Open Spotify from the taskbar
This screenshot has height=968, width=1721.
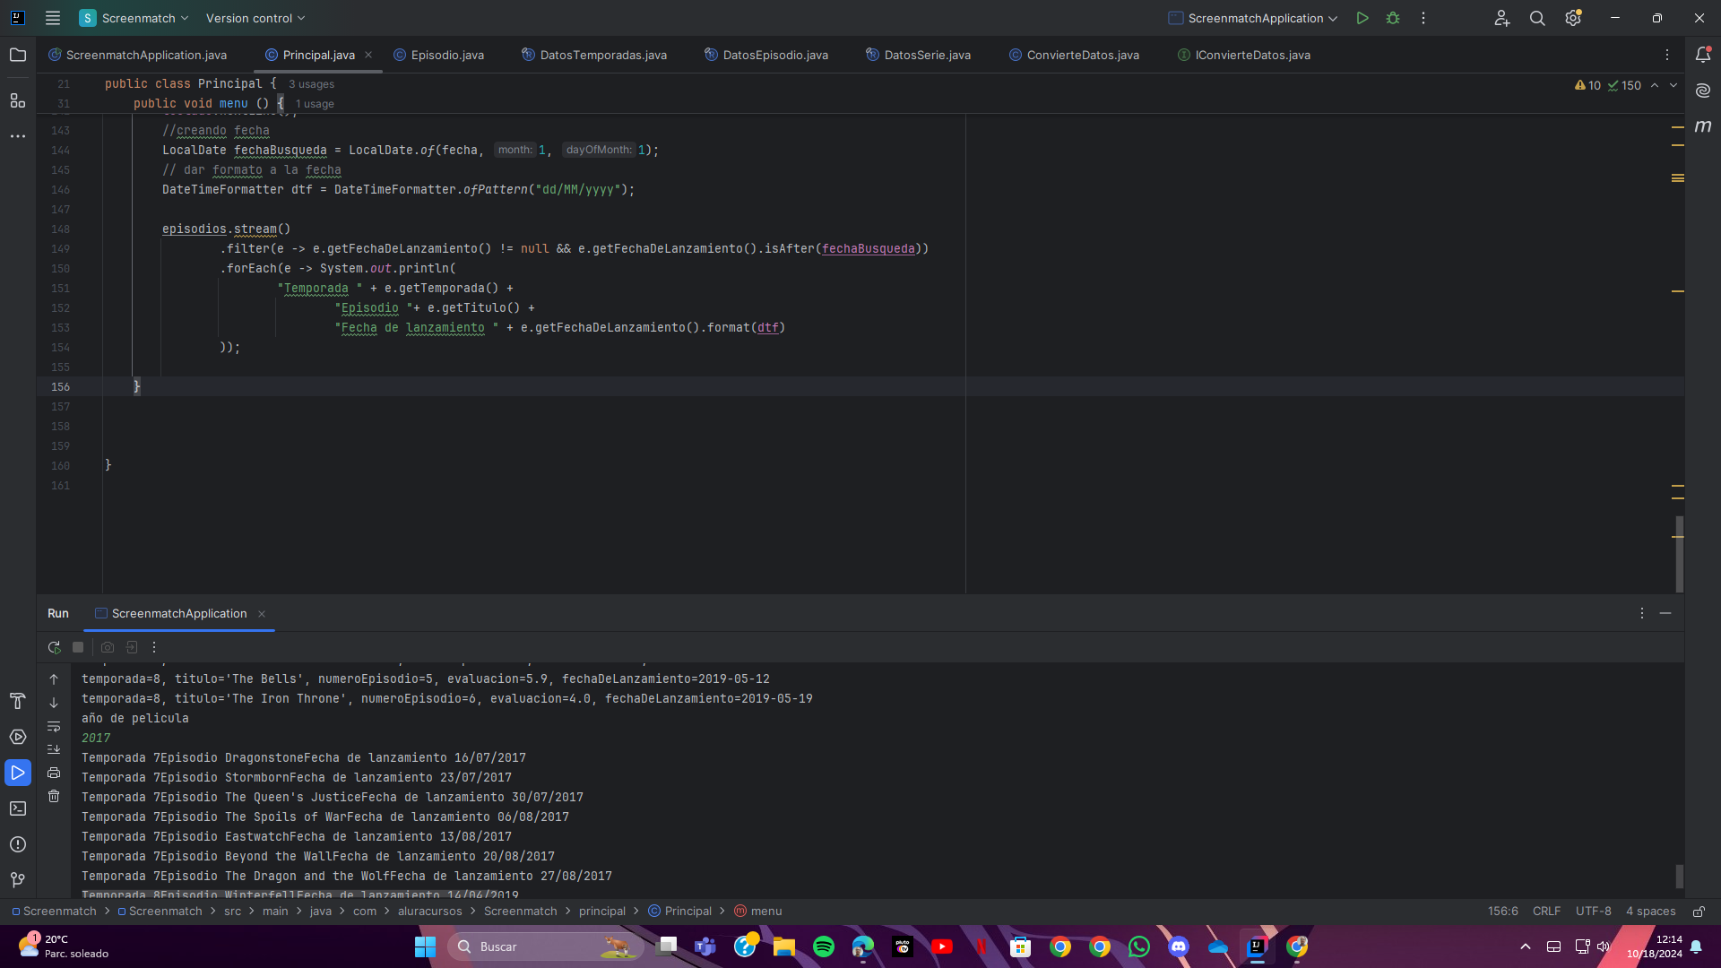(x=824, y=946)
